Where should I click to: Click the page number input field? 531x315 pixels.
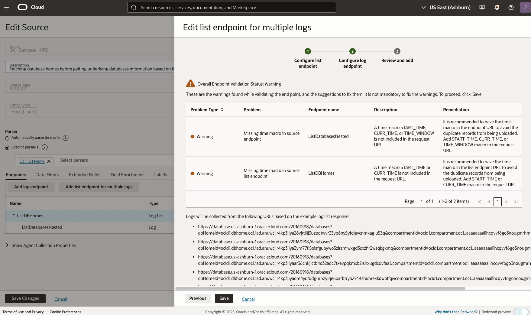(x=497, y=202)
